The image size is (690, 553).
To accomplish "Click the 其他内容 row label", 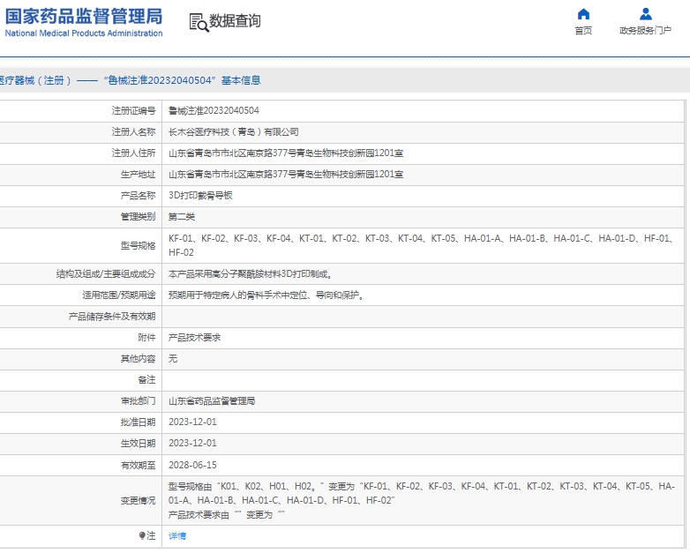I will [139, 359].
